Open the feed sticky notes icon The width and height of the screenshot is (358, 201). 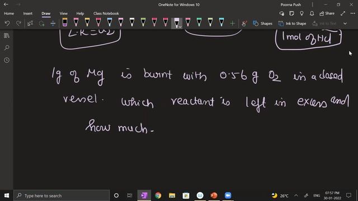[291, 13]
